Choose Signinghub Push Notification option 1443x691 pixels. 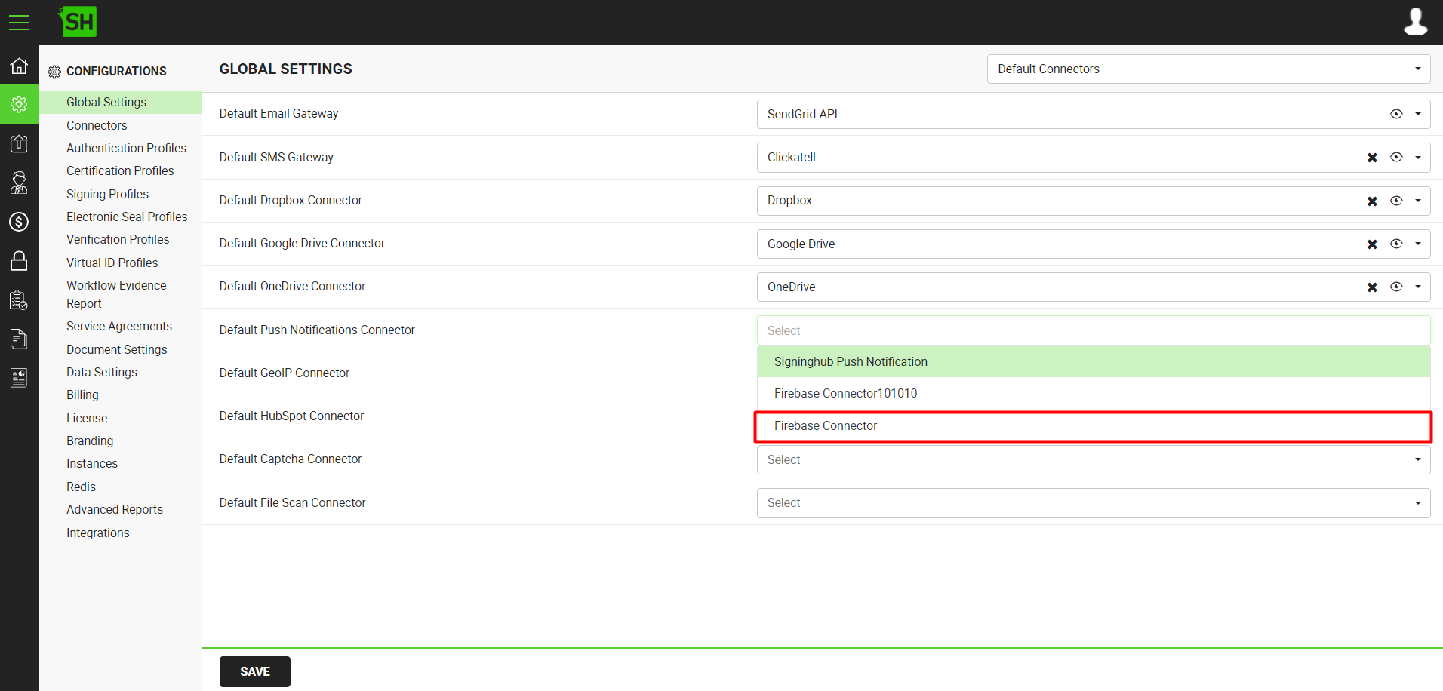pos(1094,361)
